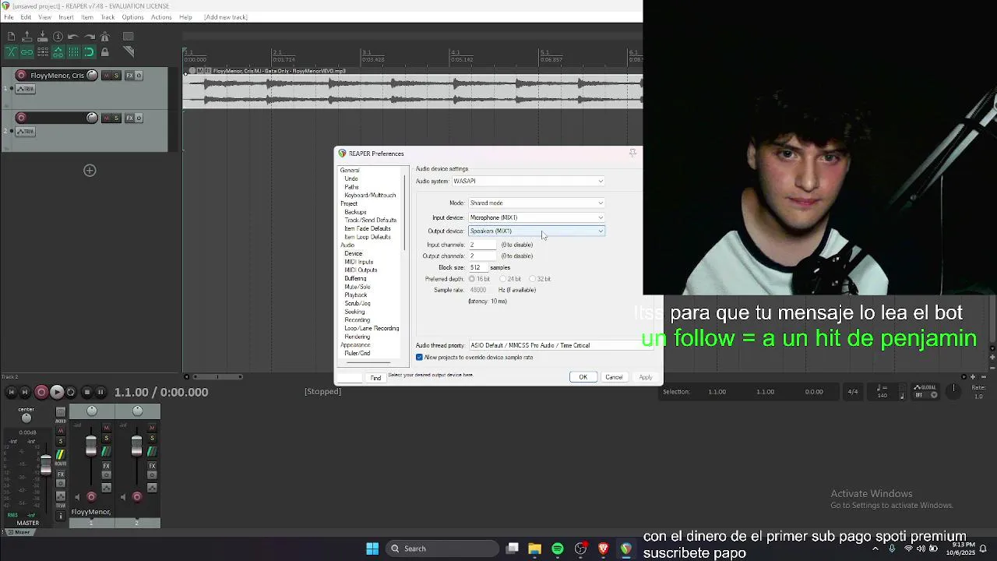The image size is (997, 561).
Task: Open File Explorer from the taskbar
Action: pyautogui.click(x=535, y=549)
